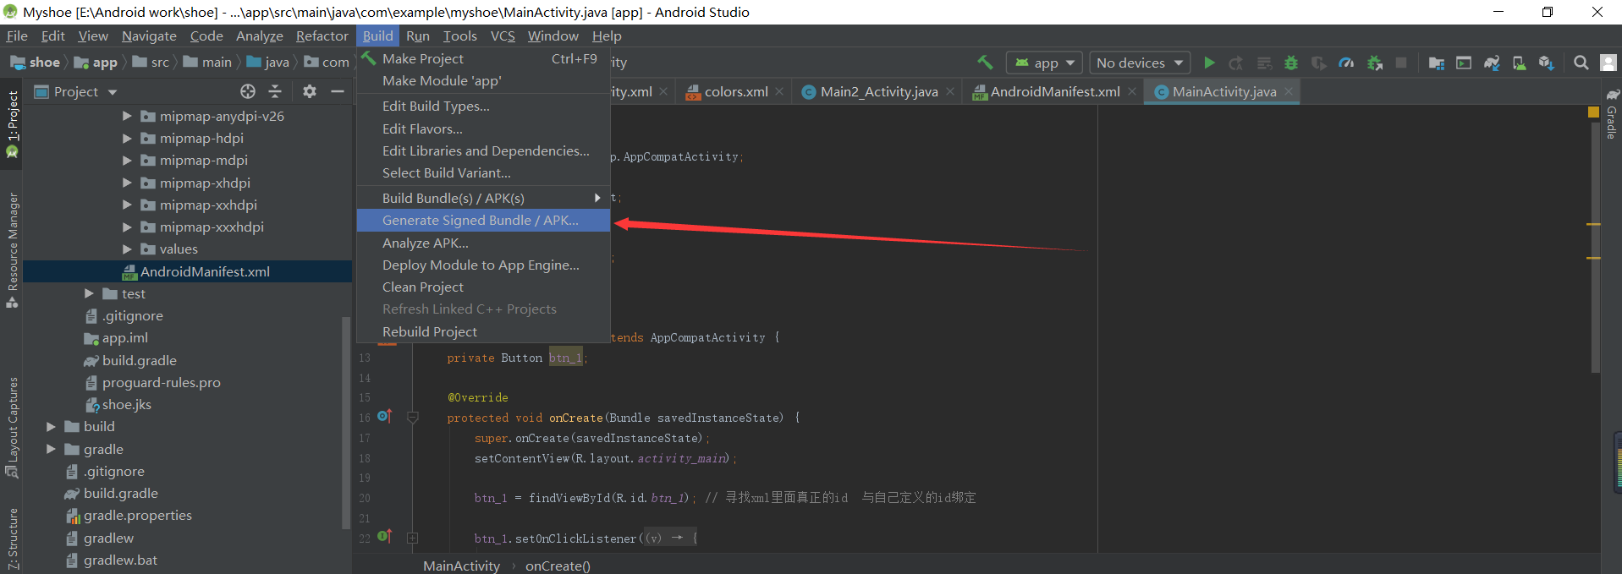
Task: Select gradle.properties in project tree
Action: (129, 515)
